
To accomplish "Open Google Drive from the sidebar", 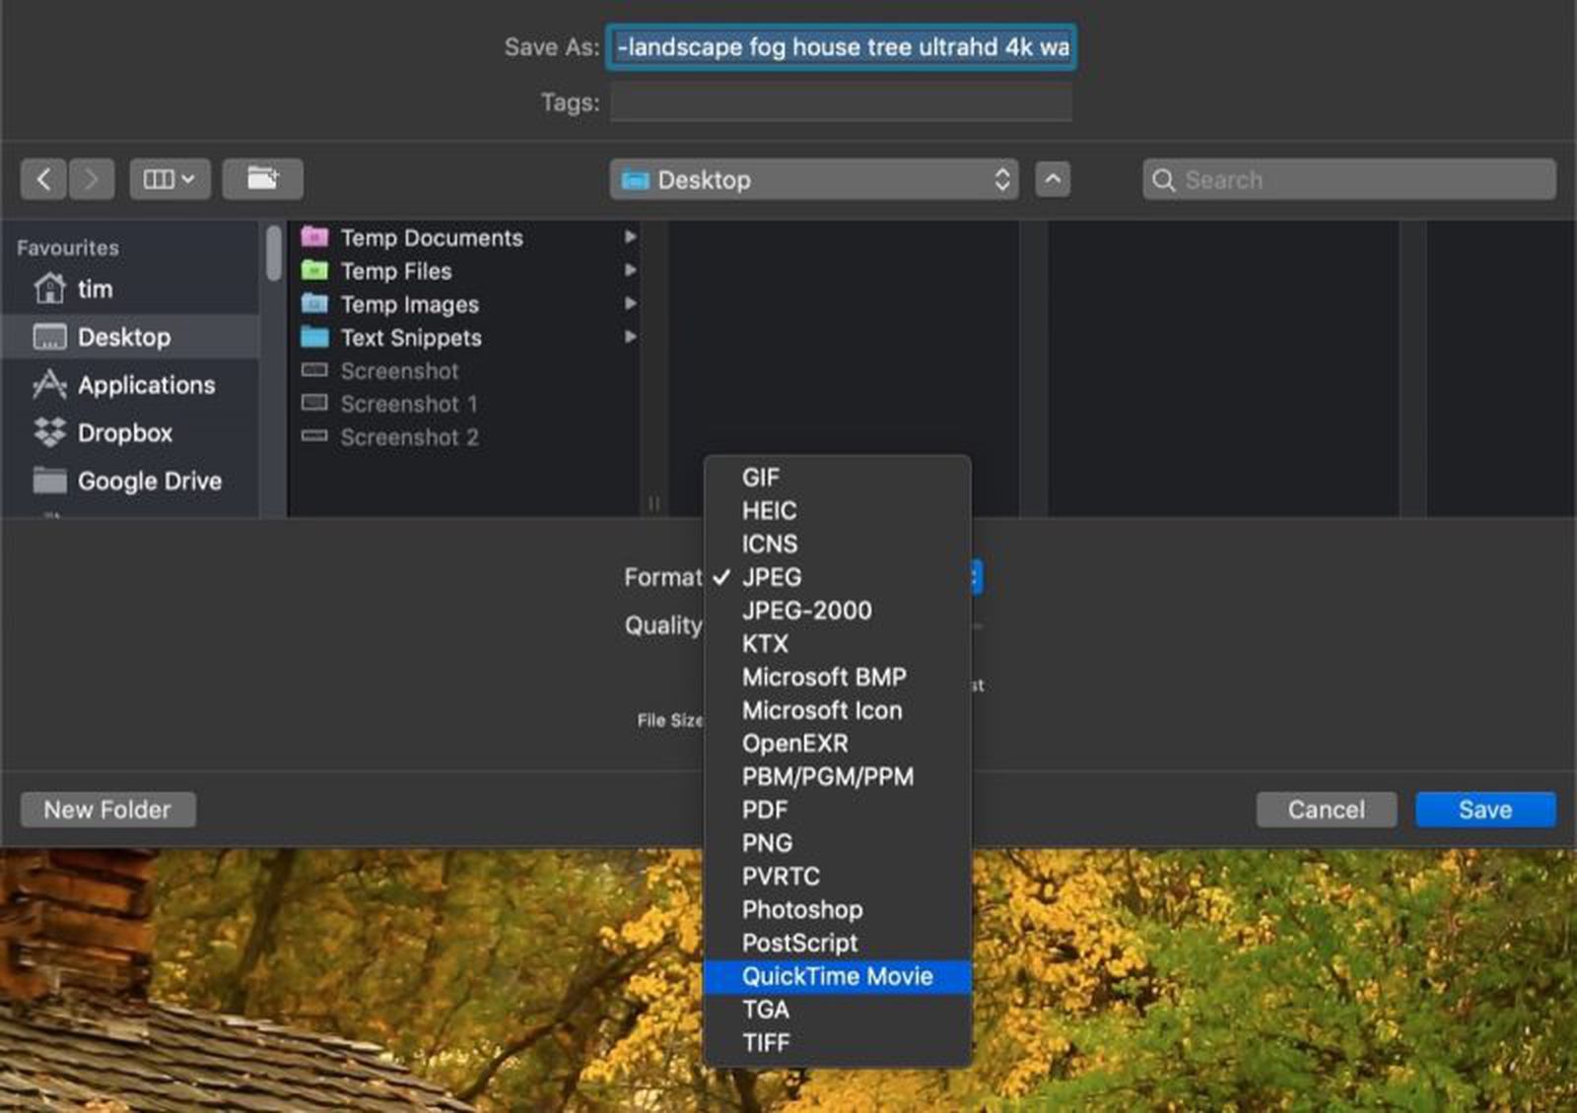I will [149, 481].
